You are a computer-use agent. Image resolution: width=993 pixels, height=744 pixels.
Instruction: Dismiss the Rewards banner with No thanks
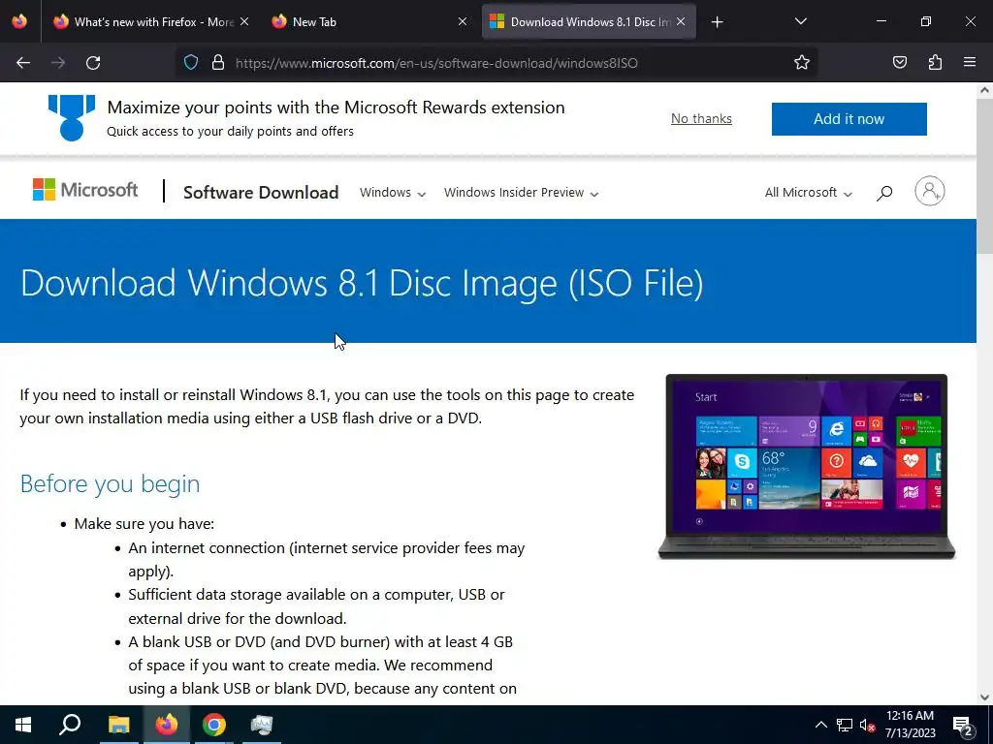point(701,118)
